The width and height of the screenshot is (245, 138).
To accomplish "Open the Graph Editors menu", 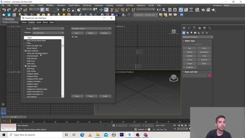I will point(74,5).
